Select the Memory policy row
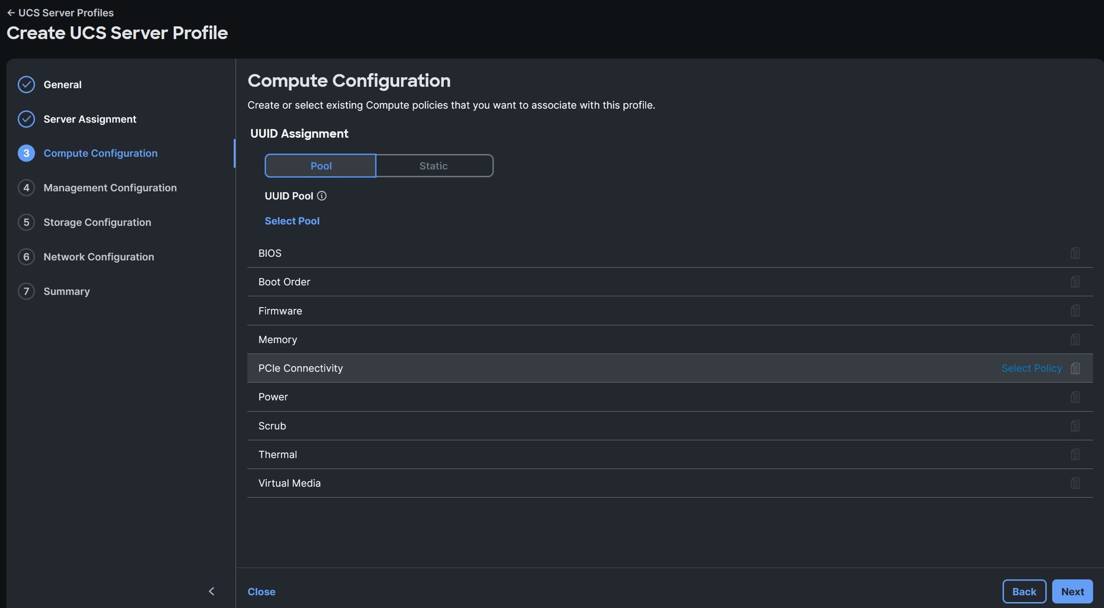The height and width of the screenshot is (608, 1104). [x=670, y=339]
